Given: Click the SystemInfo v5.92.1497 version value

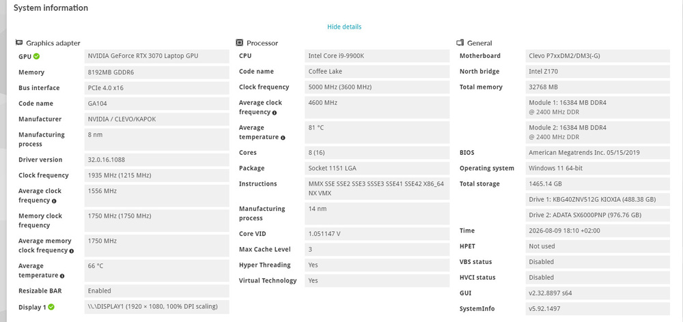Looking at the screenshot, I should (x=598, y=309).
